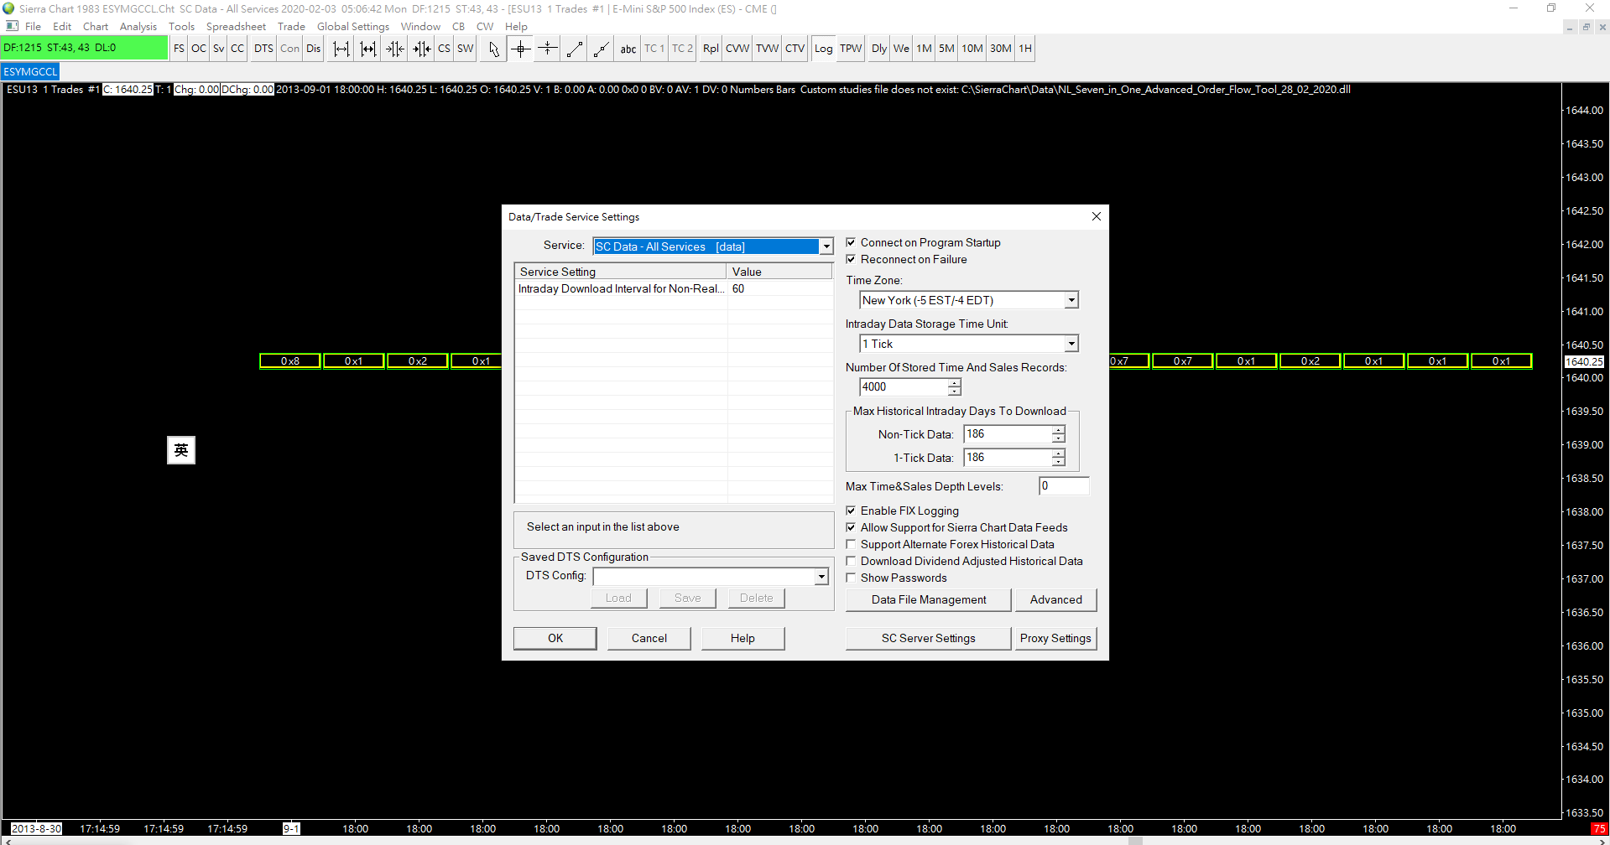1610x845 pixels.
Task: Select Intraday Download Interval service setting row
Action: [674, 288]
